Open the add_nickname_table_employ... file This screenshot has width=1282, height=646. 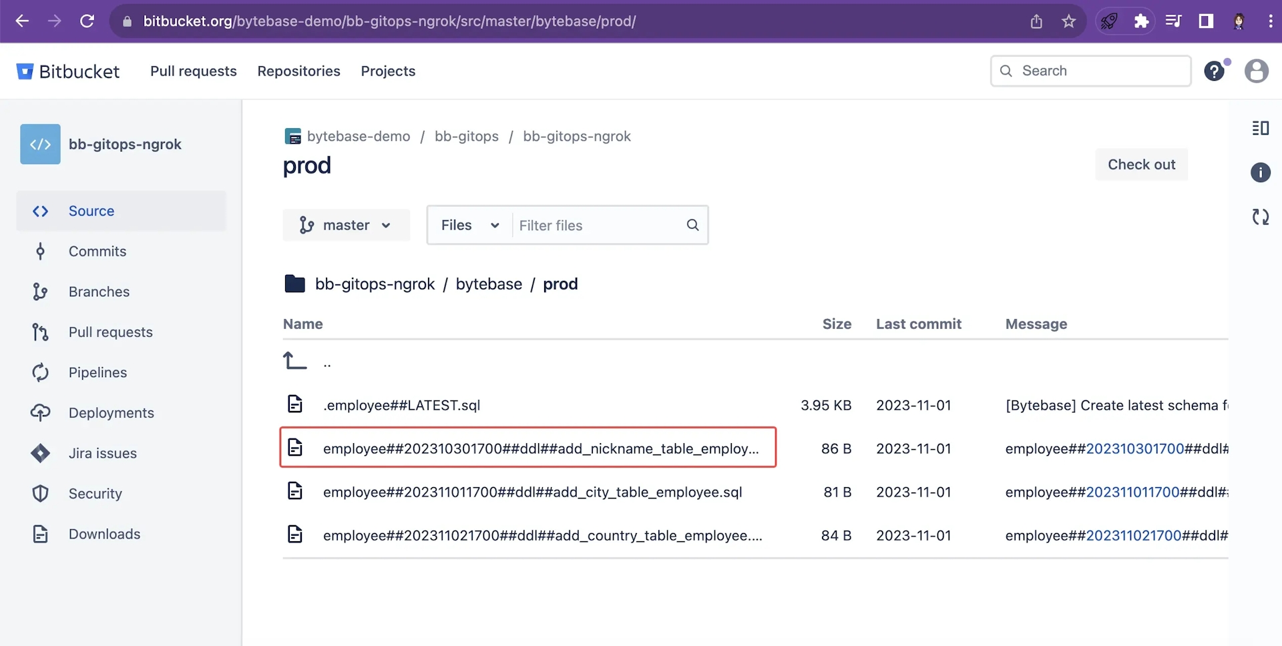pos(541,448)
